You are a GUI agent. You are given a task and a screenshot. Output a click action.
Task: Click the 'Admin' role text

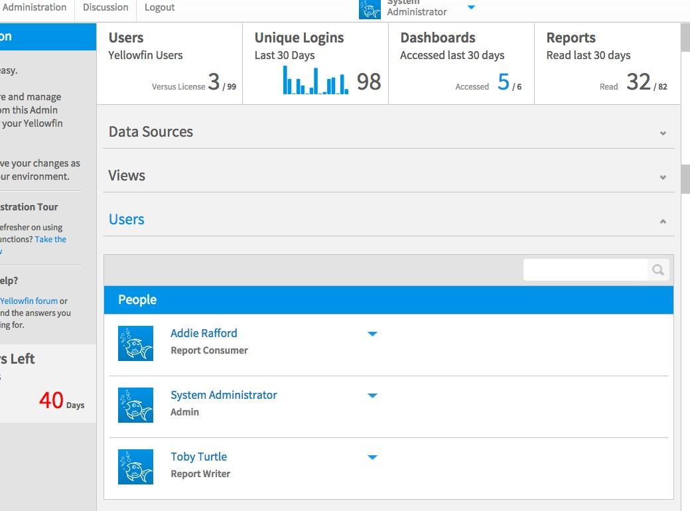point(185,412)
